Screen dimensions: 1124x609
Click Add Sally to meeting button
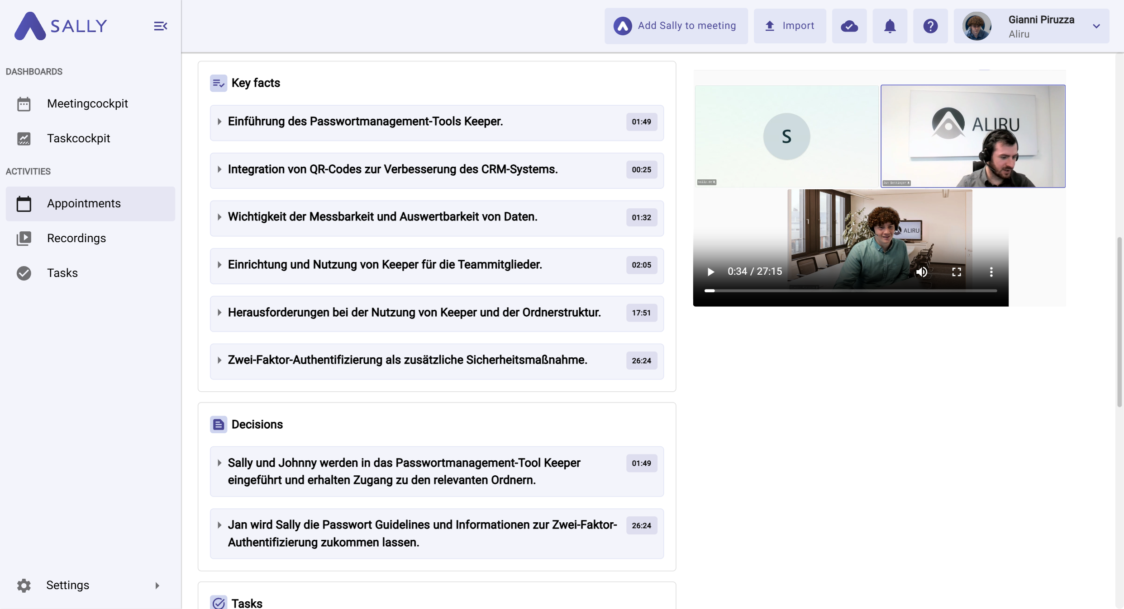point(676,26)
